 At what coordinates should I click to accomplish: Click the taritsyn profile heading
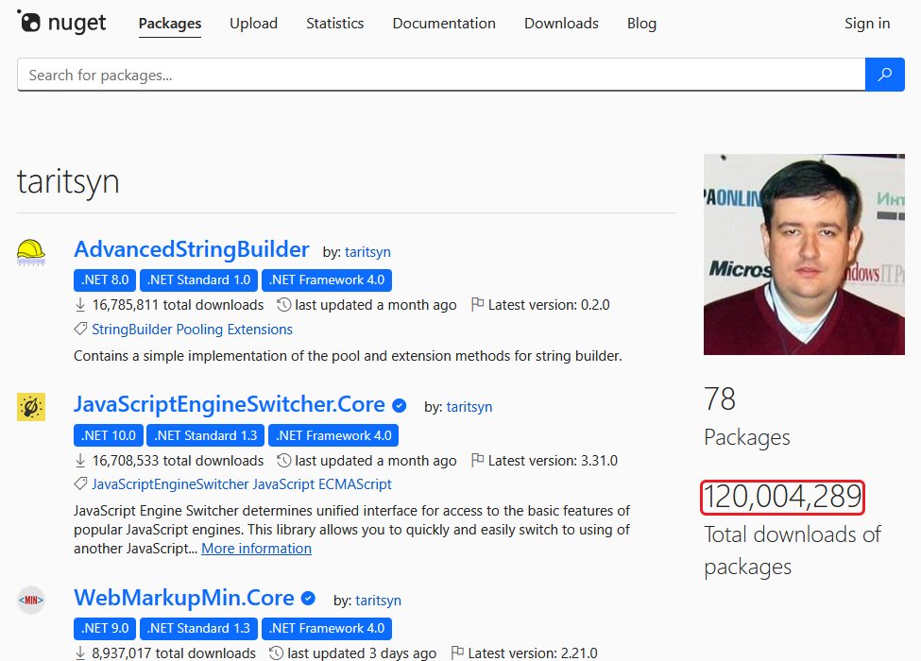68,181
